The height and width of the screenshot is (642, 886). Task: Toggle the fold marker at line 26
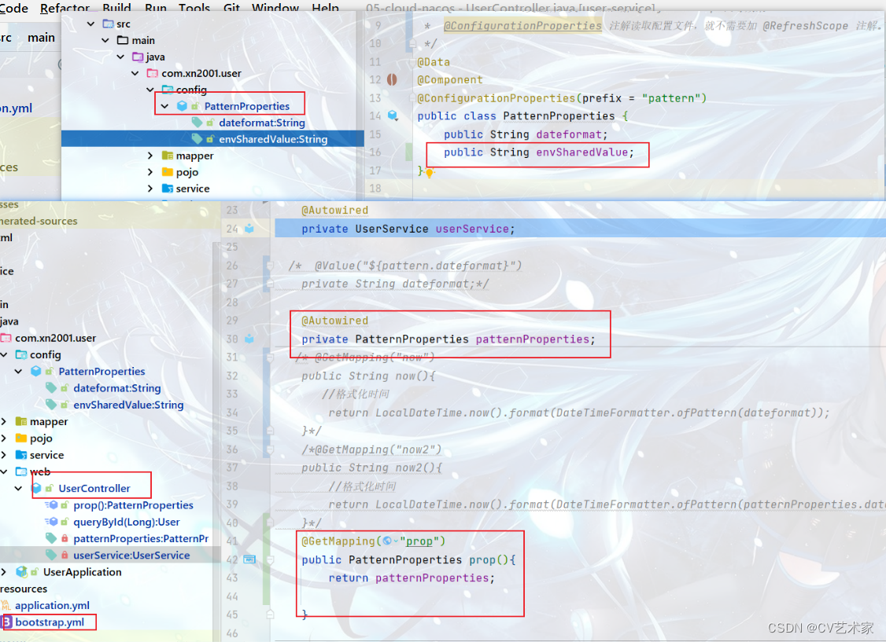point(270,265)
